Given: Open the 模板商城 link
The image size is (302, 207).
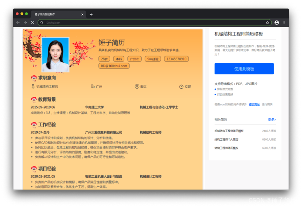Looking at the screenshot, I should click(254, 104).
